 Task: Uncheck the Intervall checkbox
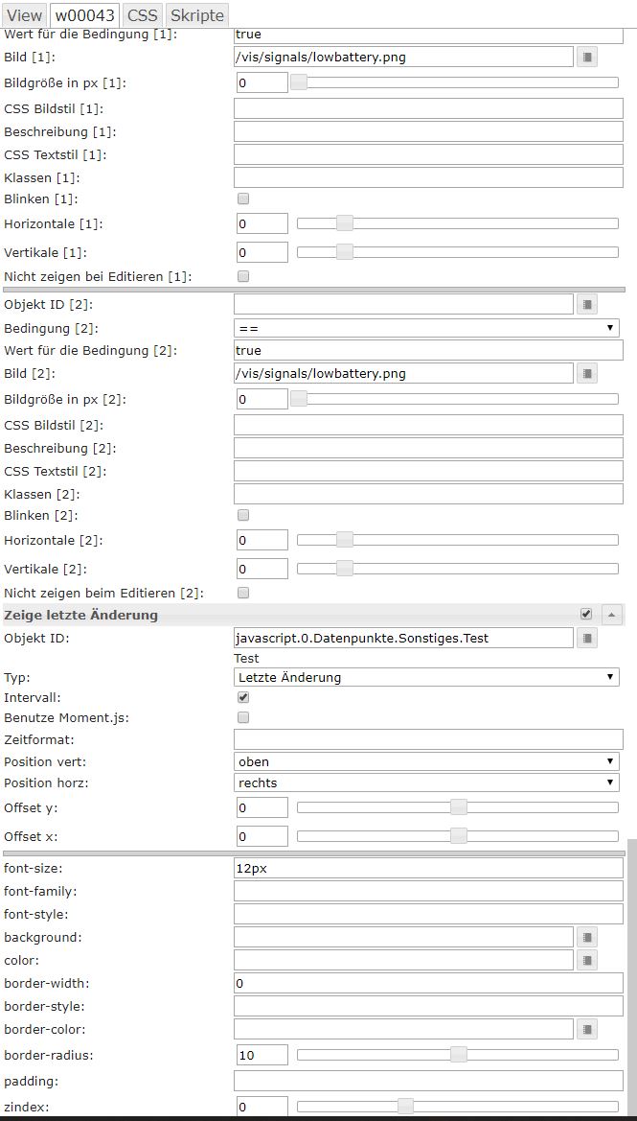pos(243,698)
